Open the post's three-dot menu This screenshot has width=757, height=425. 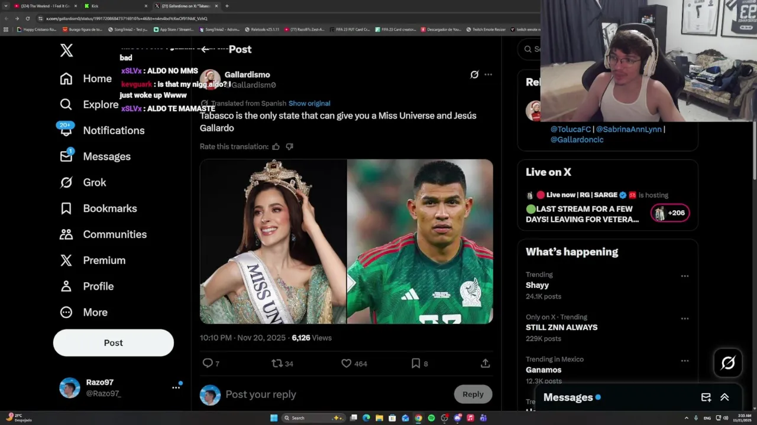click(488, 75)
